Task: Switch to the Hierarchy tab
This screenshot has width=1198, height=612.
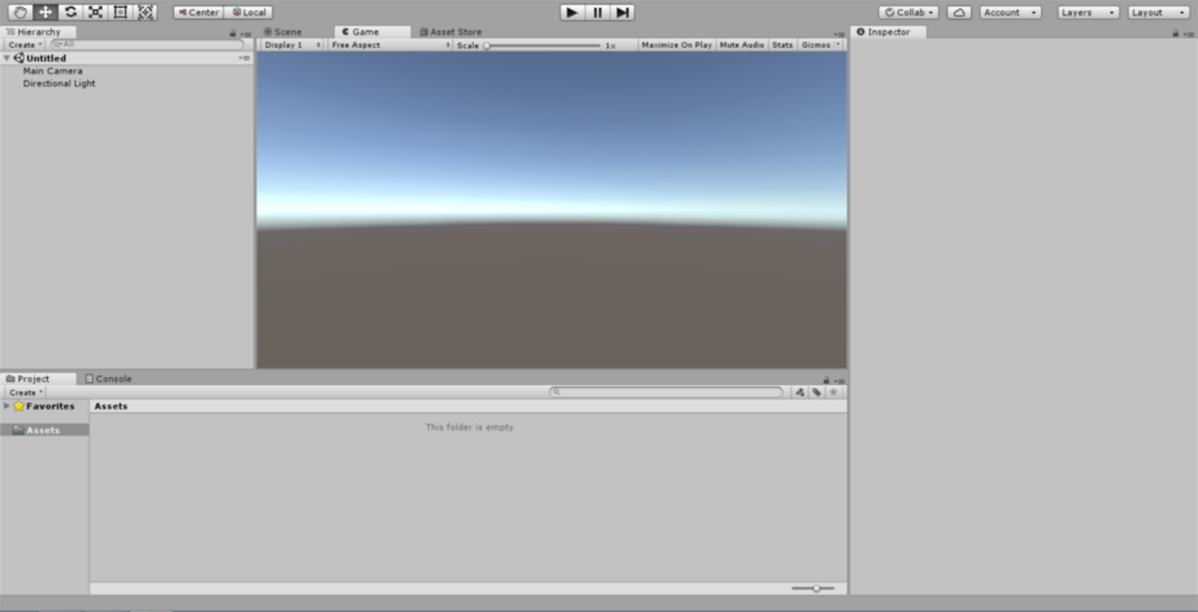Action: click(38, 31)
